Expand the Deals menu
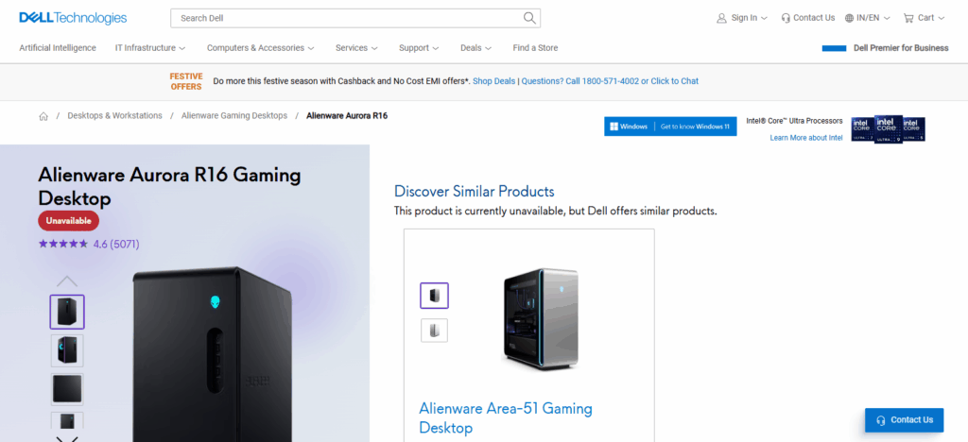This screenshot has height=442, width=968. (x=476, y=48)
